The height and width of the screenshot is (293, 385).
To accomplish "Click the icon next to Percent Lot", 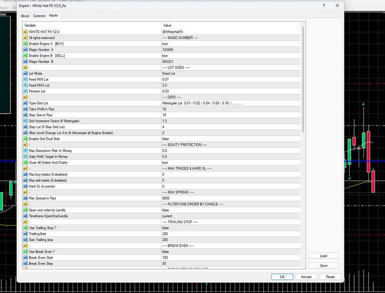I will coord(25,91).
